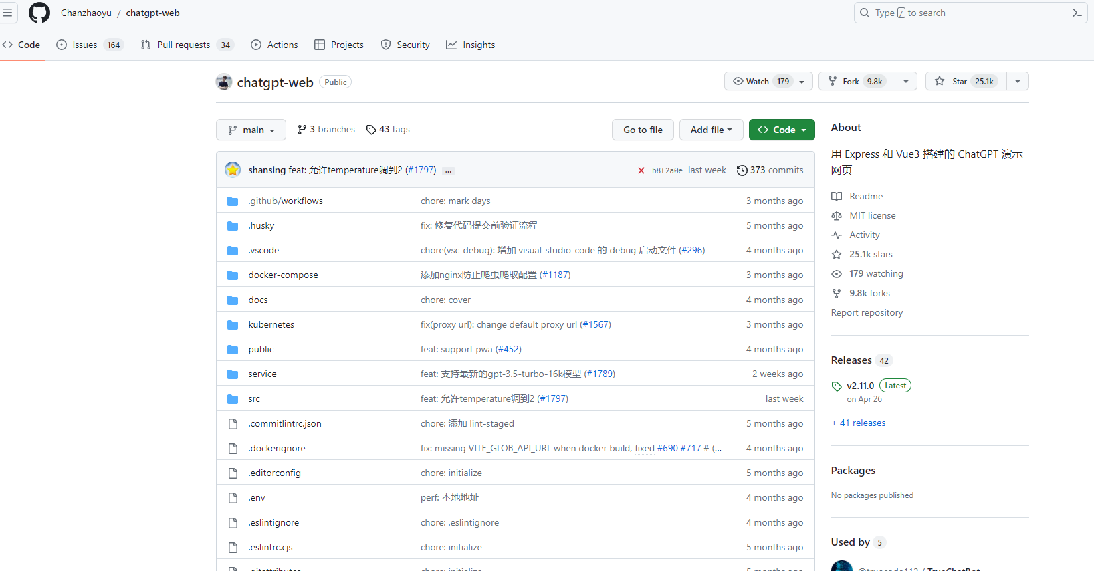Switch to the Issues tab
The height and width of the screenshot is (571, 1094).
tap(90, 45)
